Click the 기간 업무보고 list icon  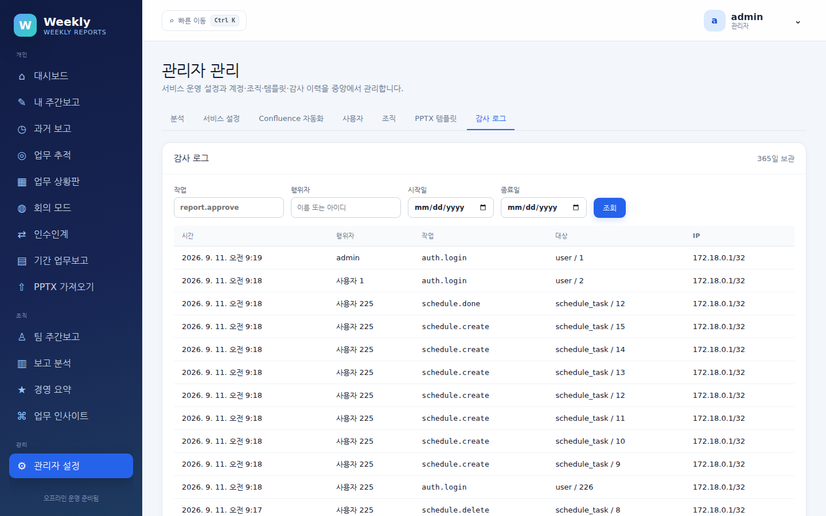[x=22, y=261]
